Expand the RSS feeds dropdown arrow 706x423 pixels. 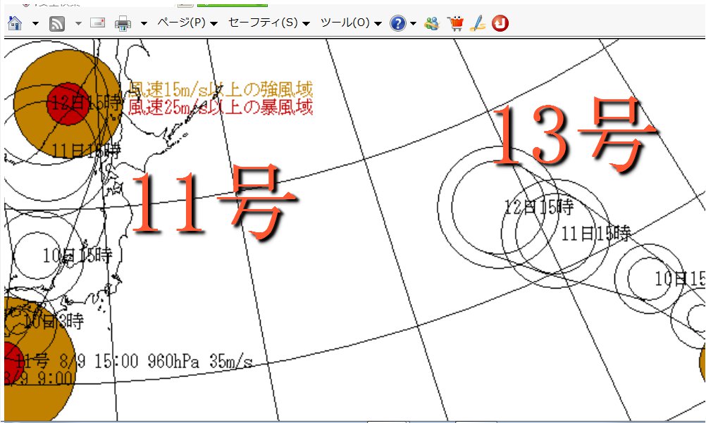pos(78,23)
